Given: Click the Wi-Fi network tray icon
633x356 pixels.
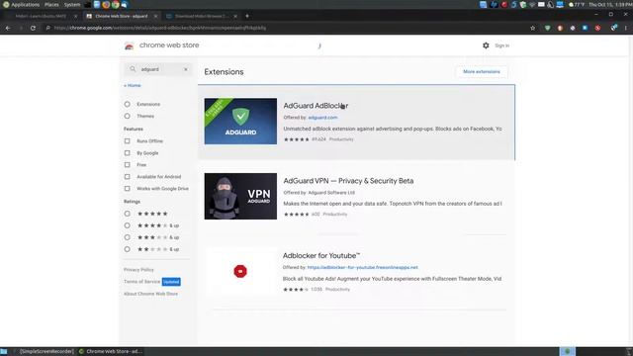Looking at the screenshot, I should click(x=532, y=4).
